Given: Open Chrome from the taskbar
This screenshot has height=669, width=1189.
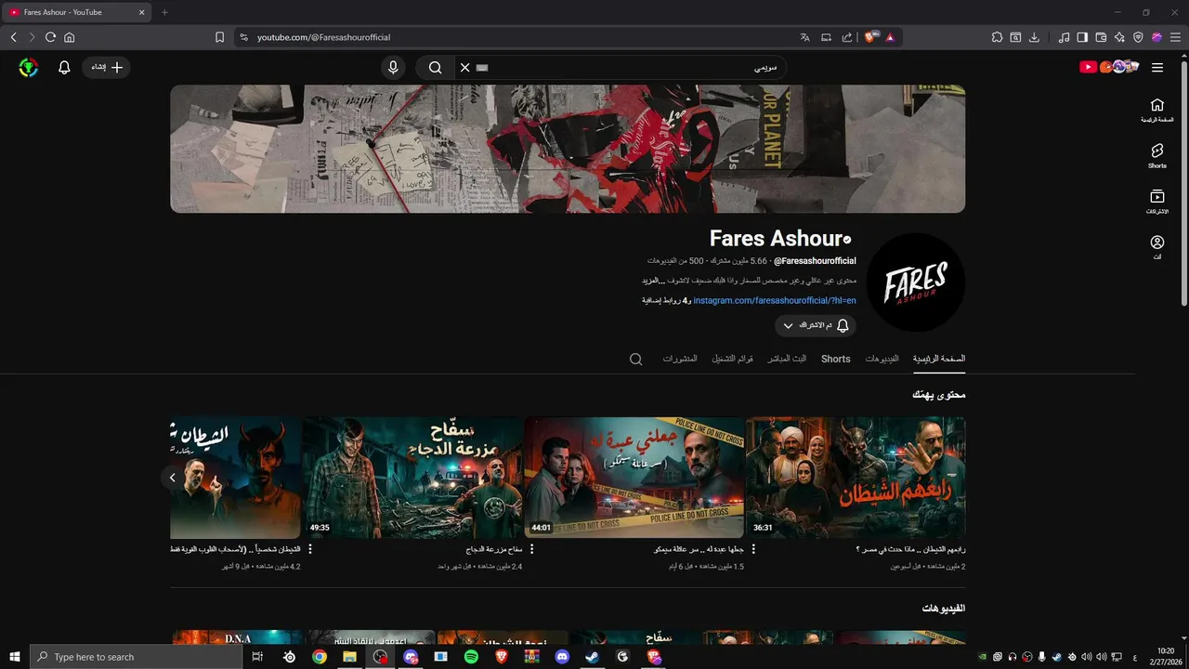Looking at the screenshot, I should (x=320, y=657).
